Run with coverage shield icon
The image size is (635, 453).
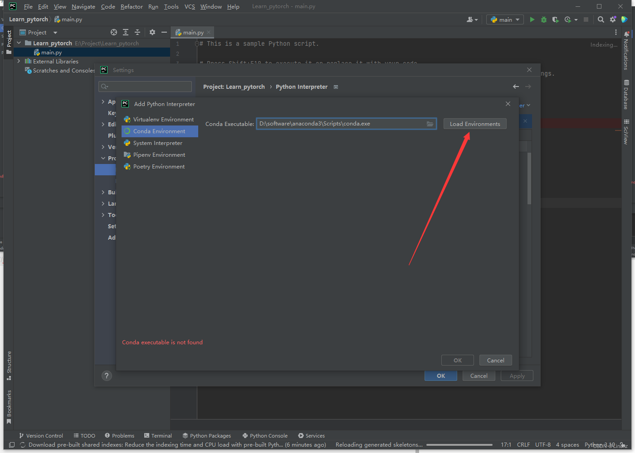click(x=555, y=19)
